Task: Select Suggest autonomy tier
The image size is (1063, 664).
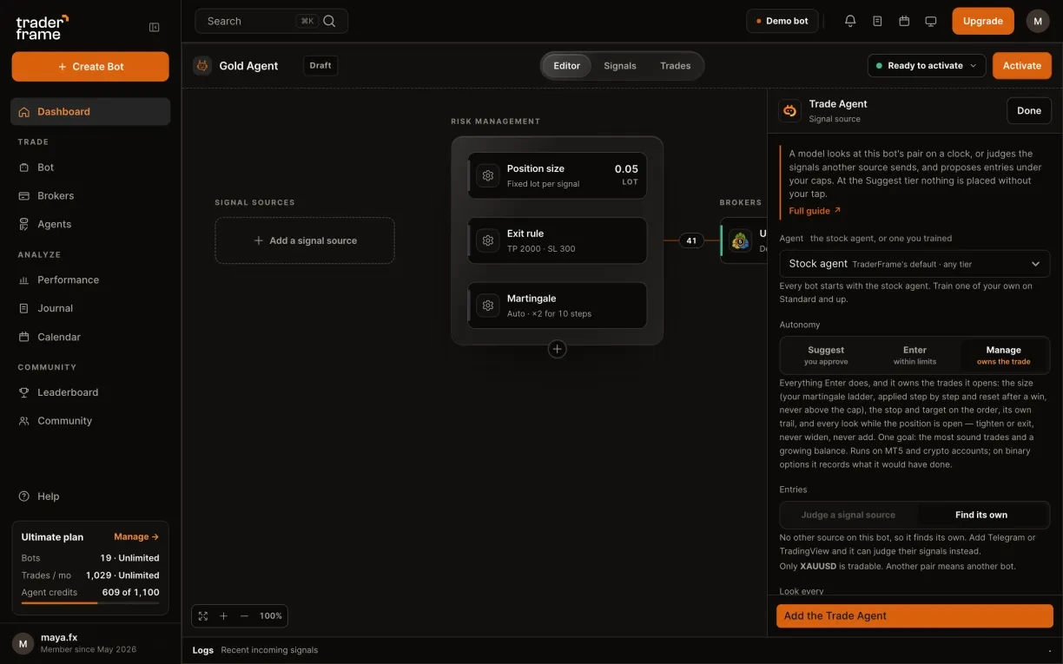Action: (x=826, y=355)
